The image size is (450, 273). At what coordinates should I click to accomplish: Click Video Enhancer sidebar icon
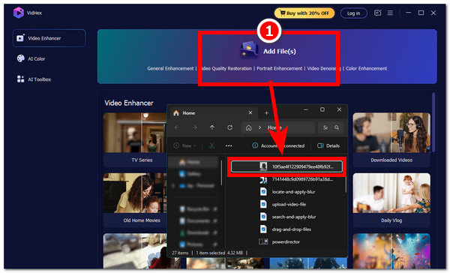(20, 38)
